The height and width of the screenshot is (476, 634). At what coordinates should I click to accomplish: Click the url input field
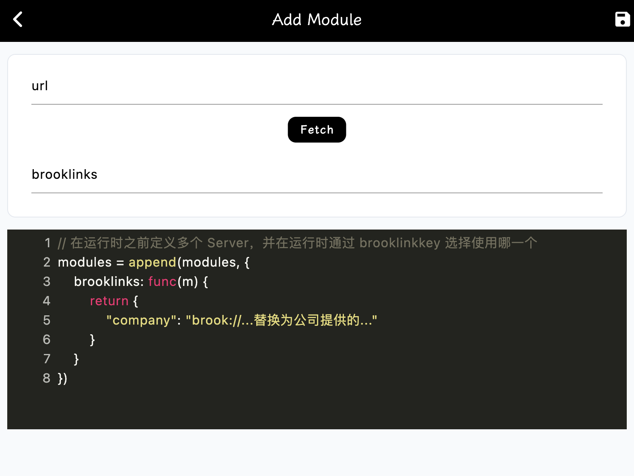[x=317, y=86]
